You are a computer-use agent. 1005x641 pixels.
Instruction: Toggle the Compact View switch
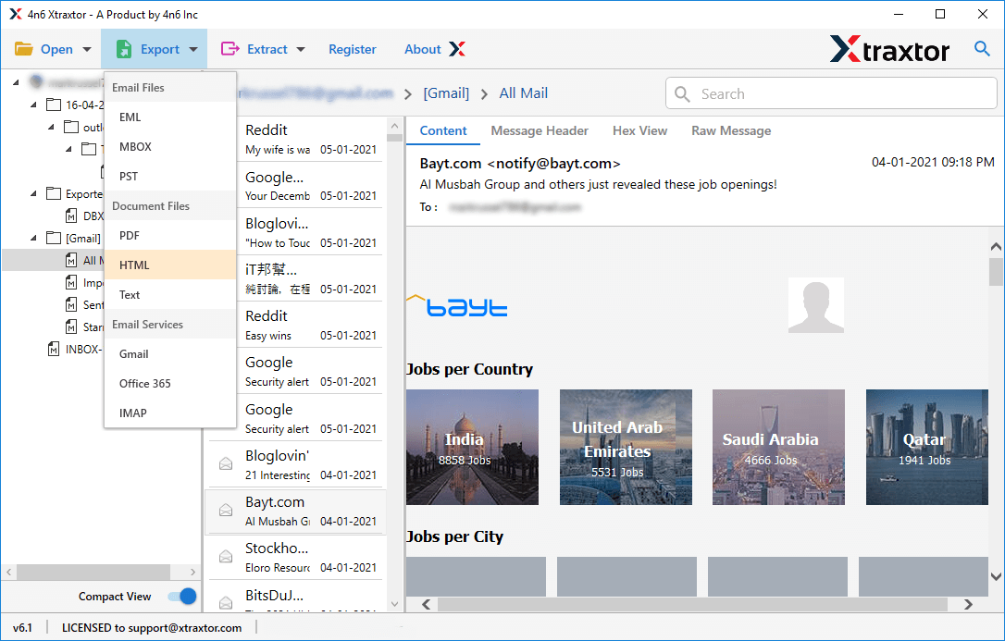coord(182,597)
